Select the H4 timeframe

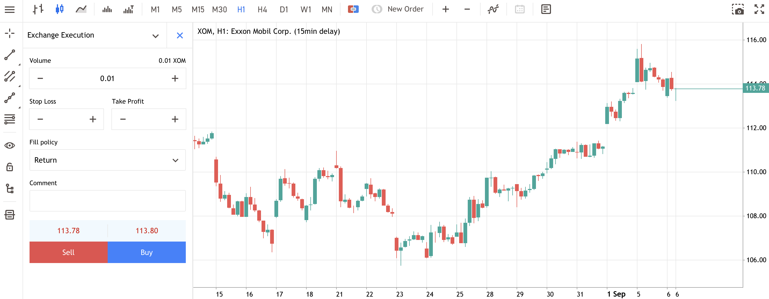pos(262,10)
